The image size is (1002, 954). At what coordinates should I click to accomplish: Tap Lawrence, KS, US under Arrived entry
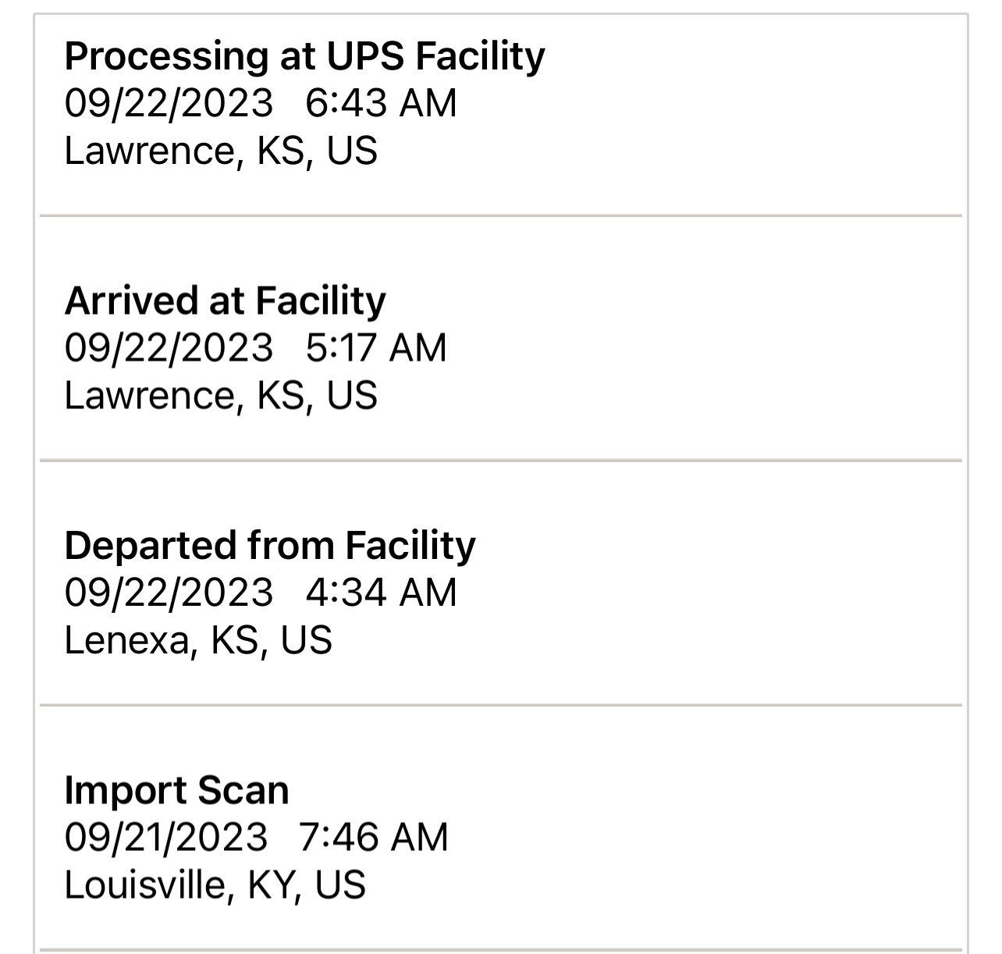pyautogui.click(x=221, y=396)
